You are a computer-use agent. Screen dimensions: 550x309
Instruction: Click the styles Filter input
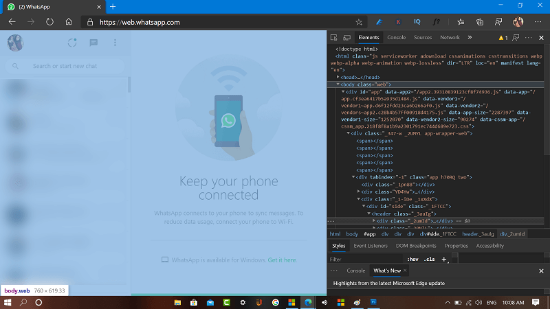[x=365, y=260]
